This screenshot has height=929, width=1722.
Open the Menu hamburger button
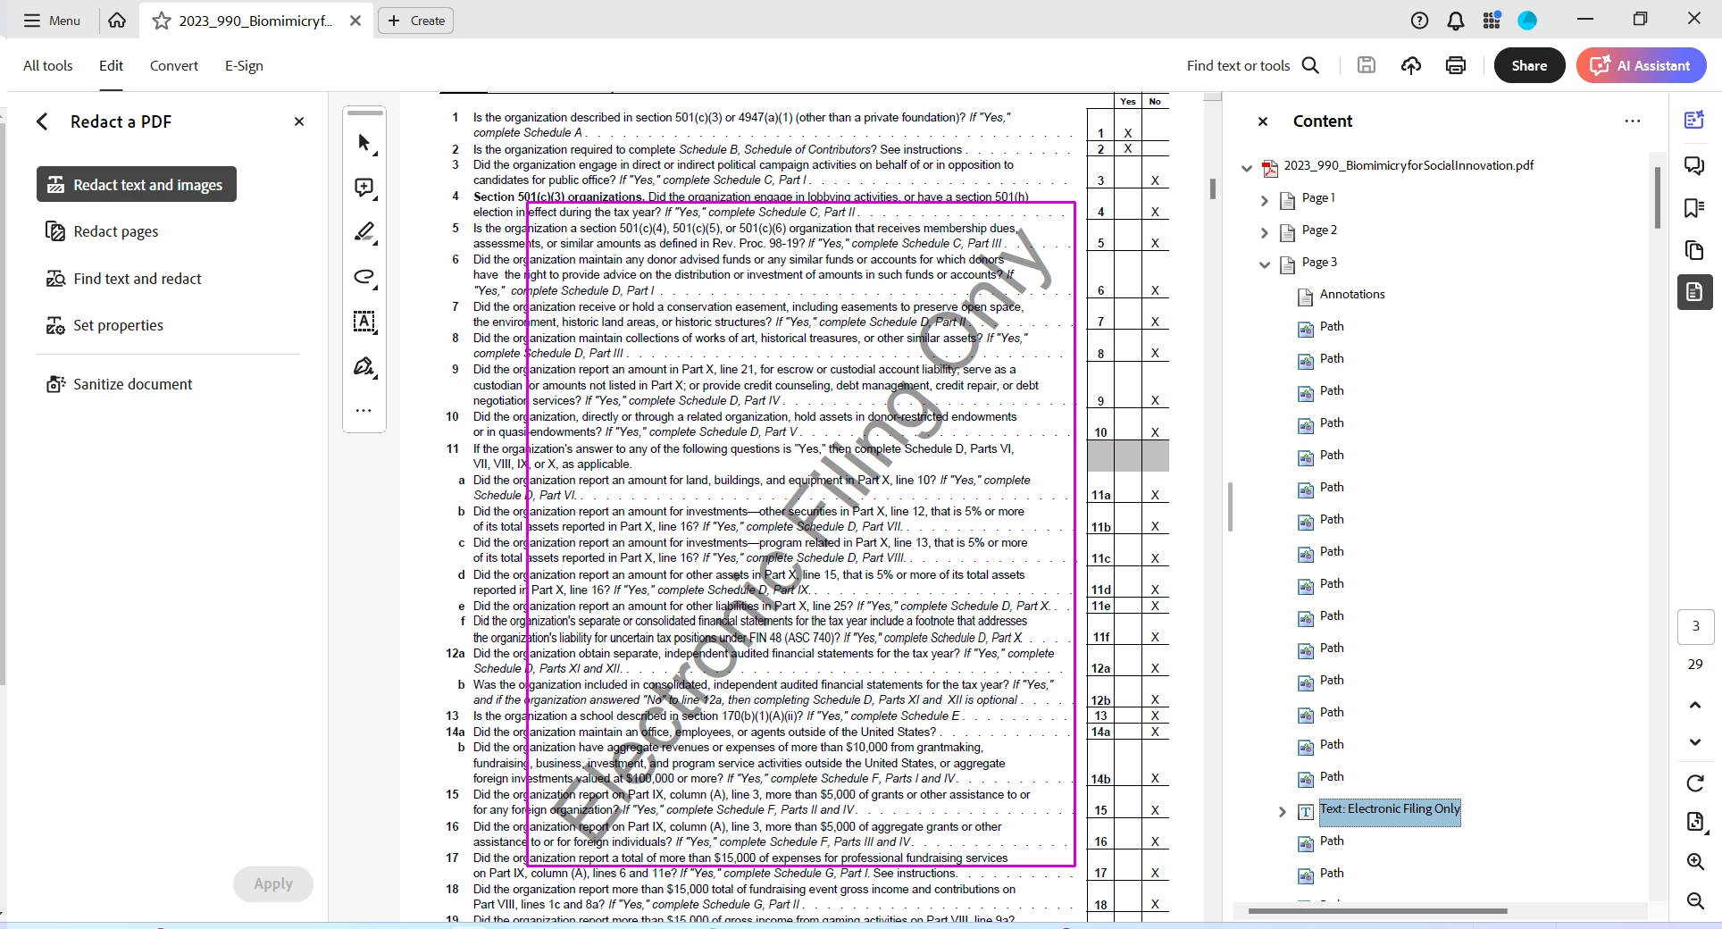(x=52, y=21)
